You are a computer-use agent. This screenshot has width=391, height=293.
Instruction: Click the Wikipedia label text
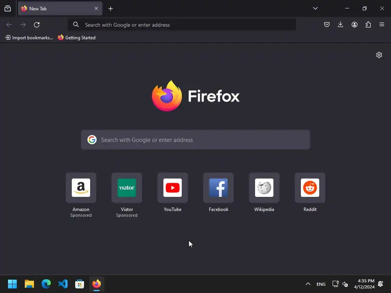tap(264, 209)
